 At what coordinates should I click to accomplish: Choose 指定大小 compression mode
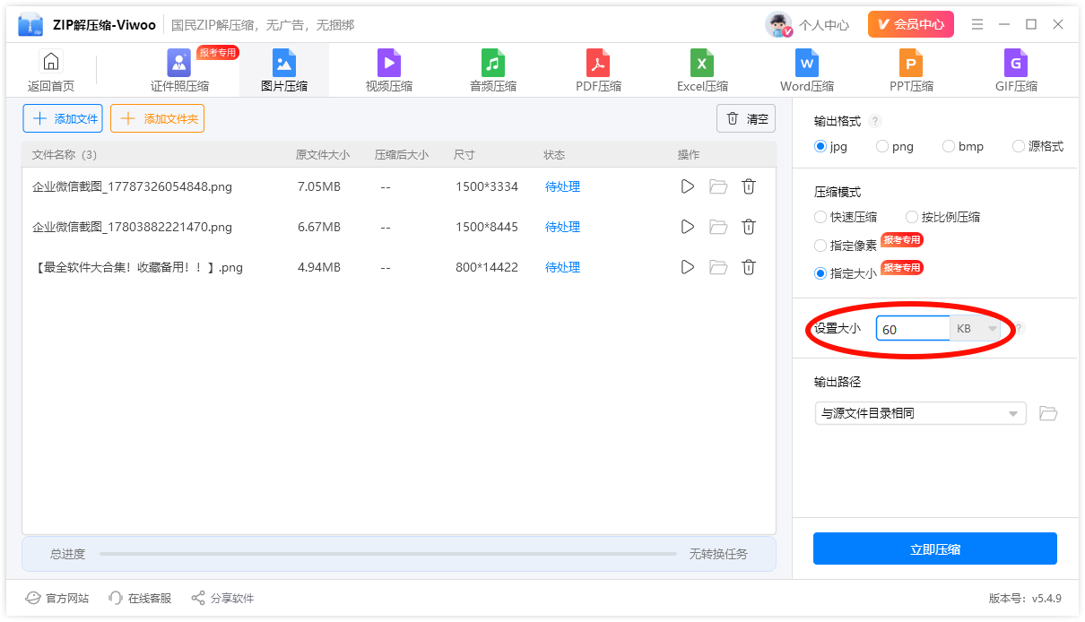[x=846, y=273]
